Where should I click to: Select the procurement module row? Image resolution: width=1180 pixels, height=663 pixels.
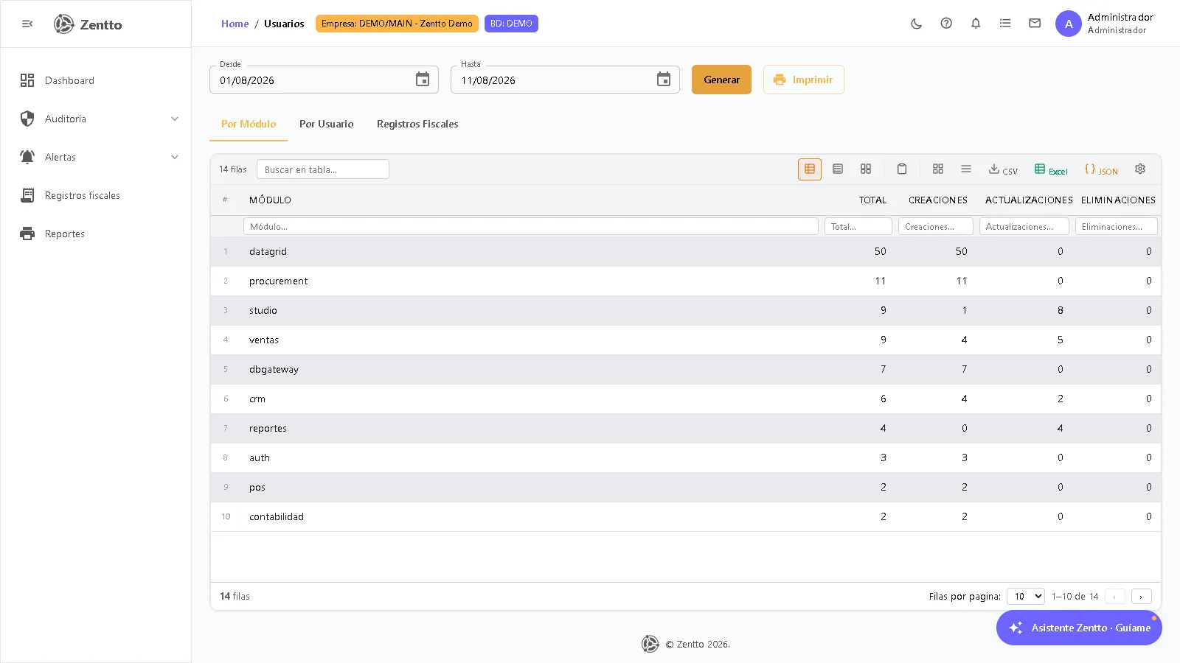click(686, 281)
